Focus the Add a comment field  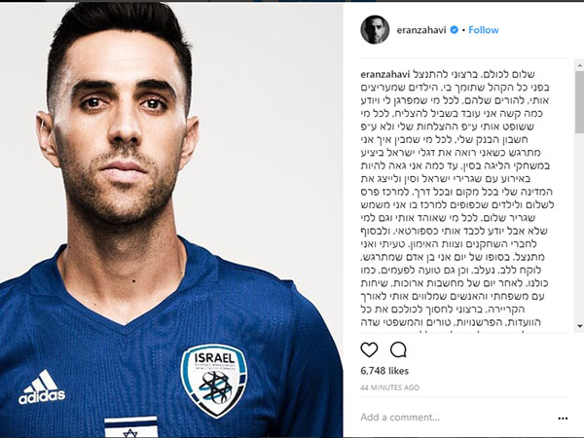456,418
